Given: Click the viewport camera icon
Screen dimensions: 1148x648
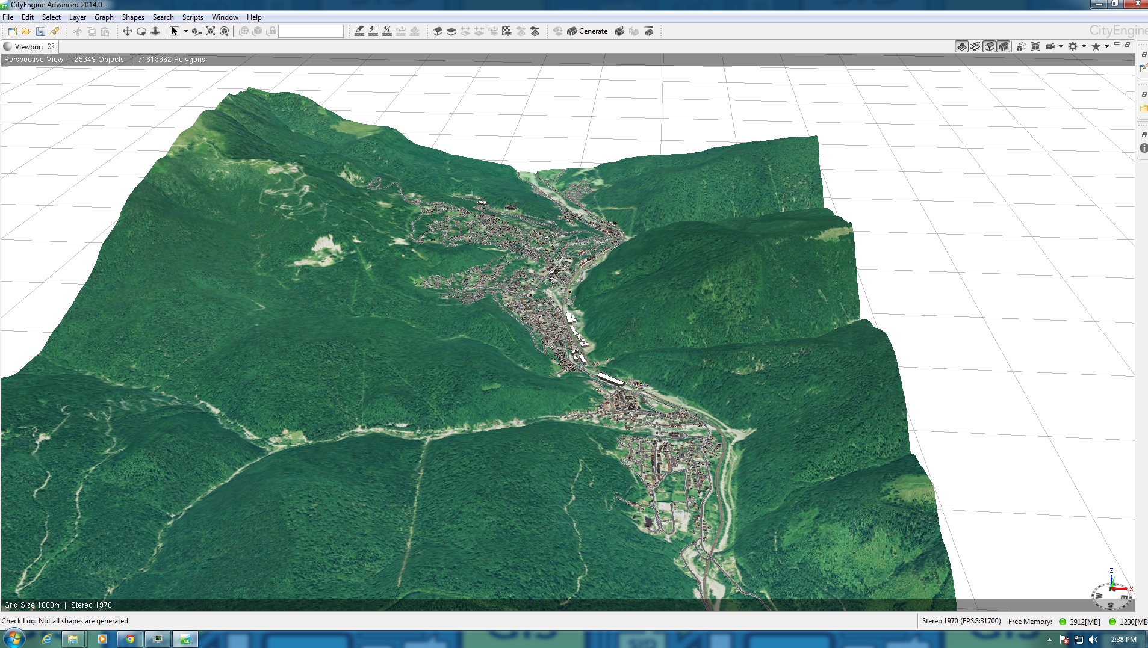Looking at the screenshot, I should [1050, 46].
